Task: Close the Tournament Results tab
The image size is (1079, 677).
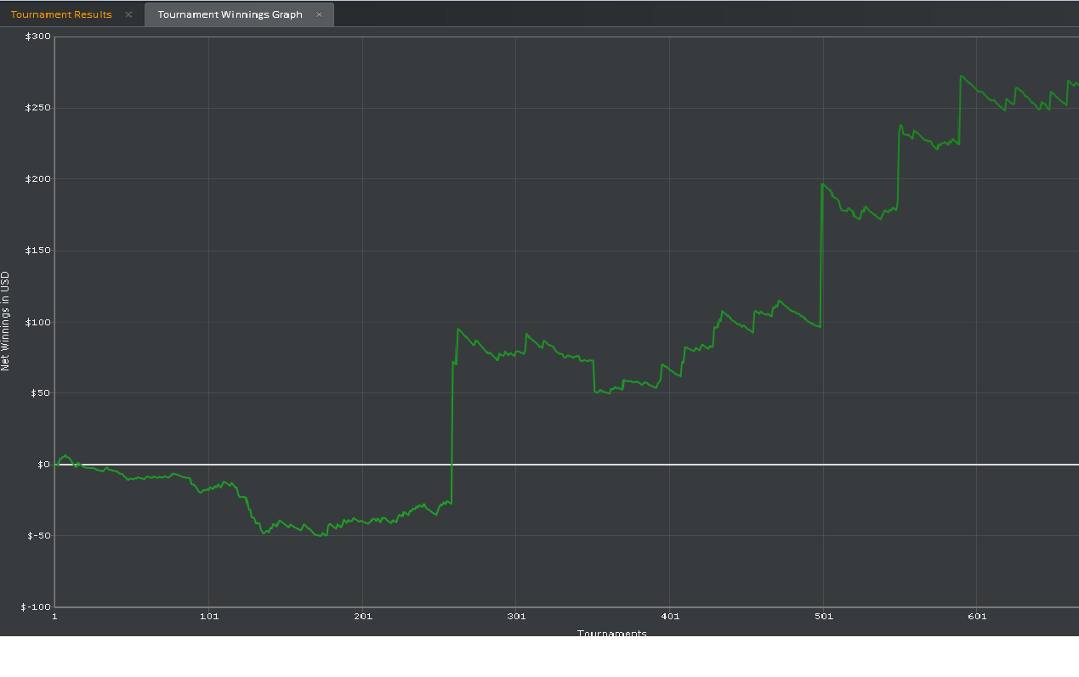Action: (x=128, y=14)
